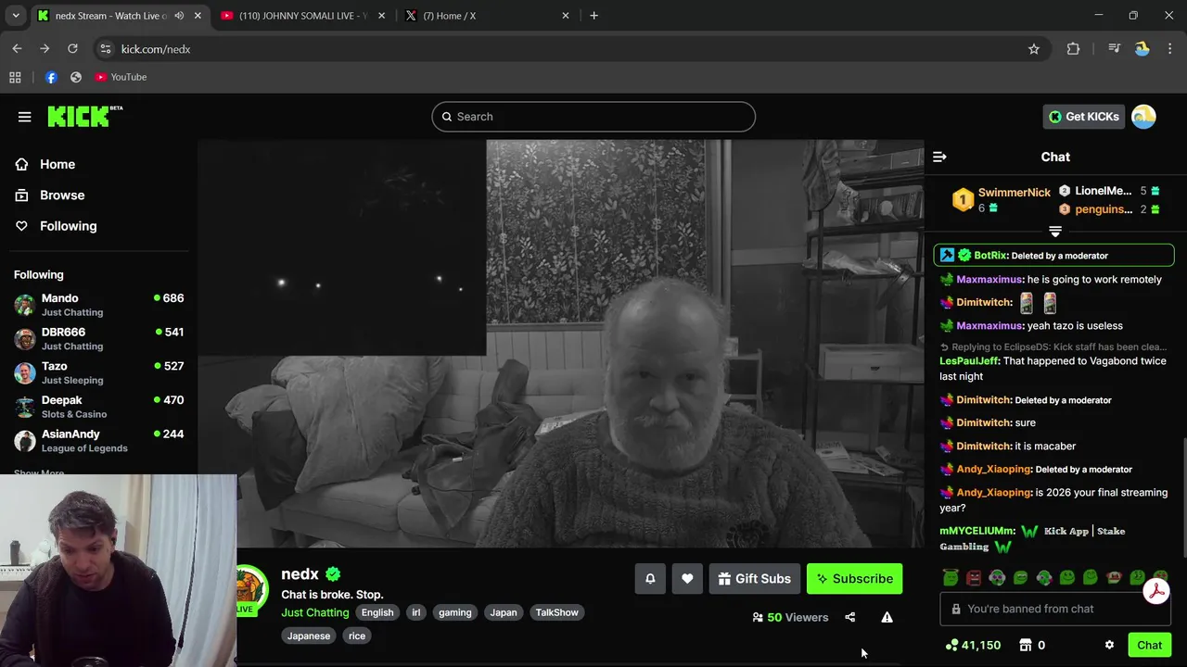Open the Chrome three-dot menu
The image size is (1187, 667).
(x=1170, y=49)
